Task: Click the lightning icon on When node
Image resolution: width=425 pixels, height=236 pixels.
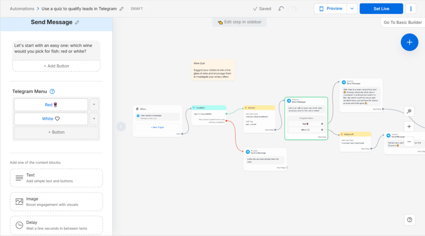Action: coord(137,109)
